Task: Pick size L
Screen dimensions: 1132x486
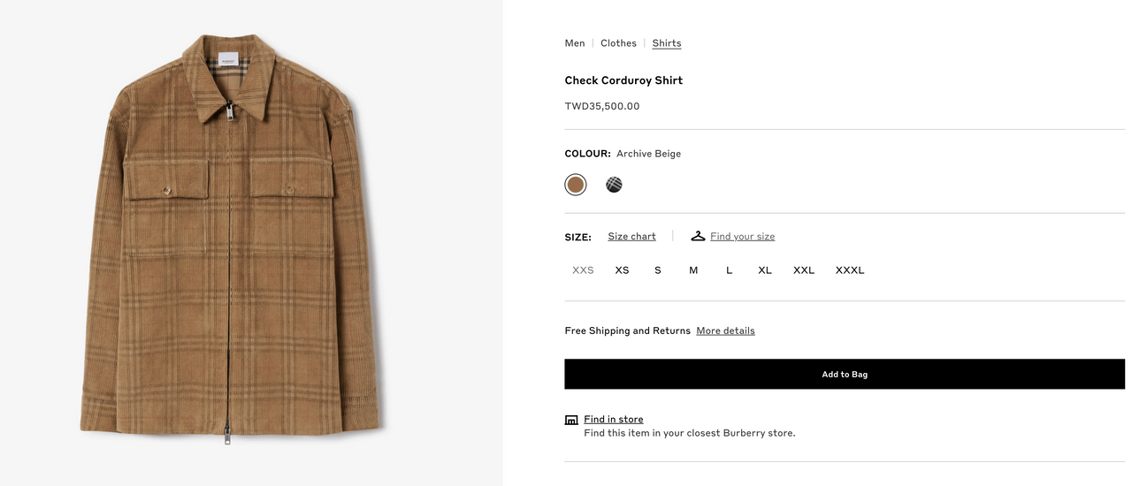Action: pyautogui.click(x=730, y=270)
